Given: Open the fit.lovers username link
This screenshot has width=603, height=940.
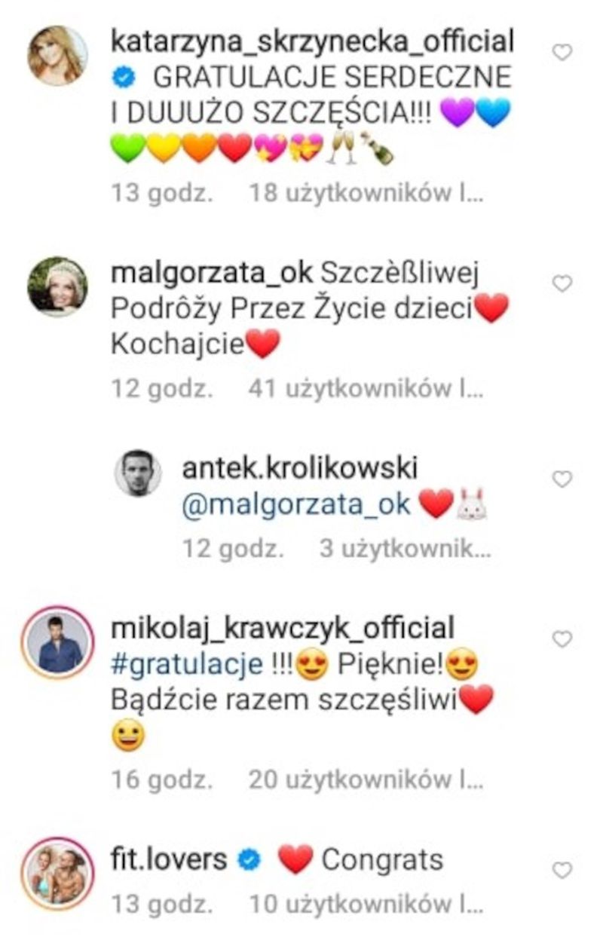Looking at the screenshot, I should pyautogui.click(x=169, y=859).
